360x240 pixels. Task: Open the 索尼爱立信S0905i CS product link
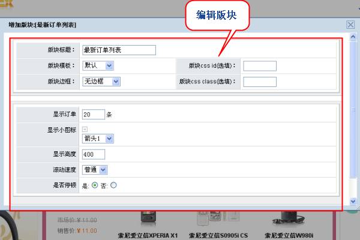pos(218,235)
